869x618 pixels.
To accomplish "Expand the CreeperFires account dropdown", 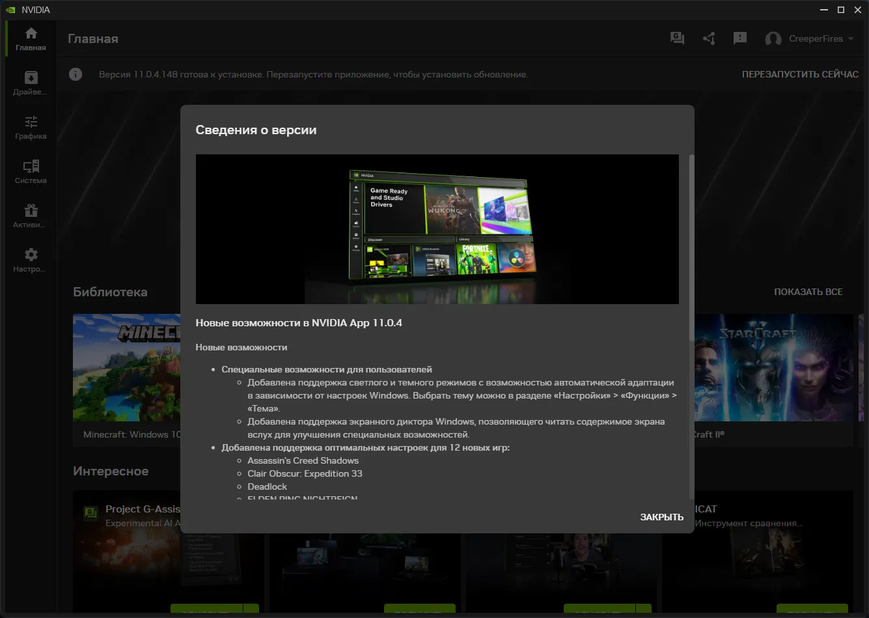I will pyautogui.click(x=810, y=39).
